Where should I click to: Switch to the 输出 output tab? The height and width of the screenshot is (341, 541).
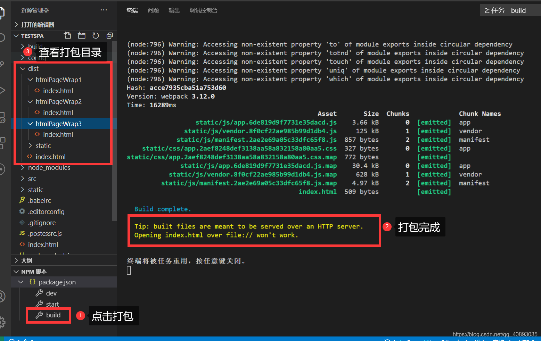click(174, 10)
